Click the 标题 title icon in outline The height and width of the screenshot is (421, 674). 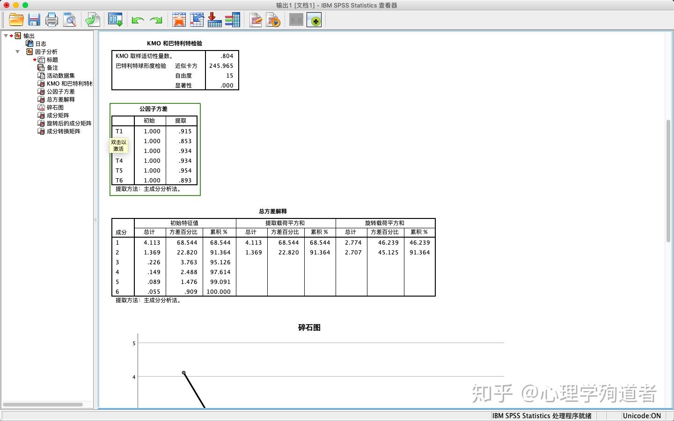tap(41, 59)
